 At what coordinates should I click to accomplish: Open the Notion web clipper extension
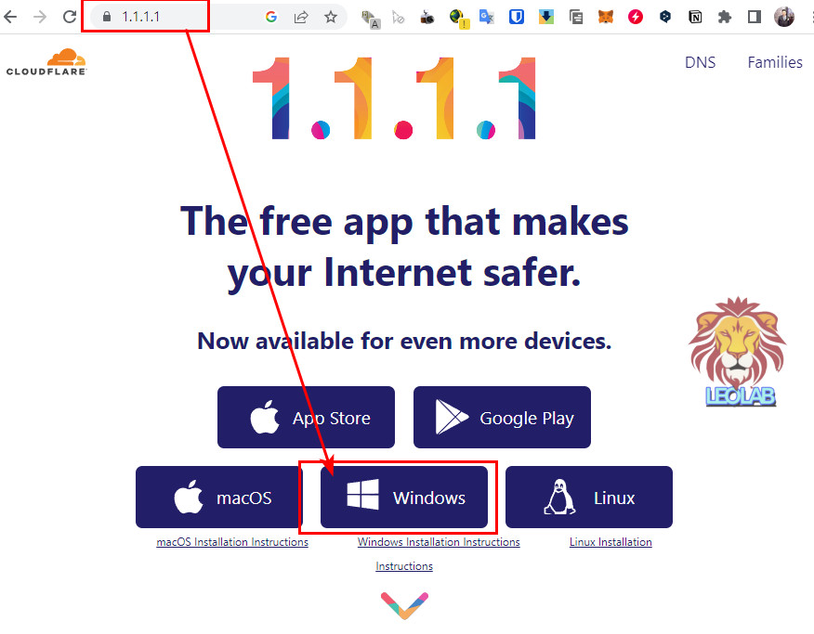pyautogui.click(x=695, y=17)
